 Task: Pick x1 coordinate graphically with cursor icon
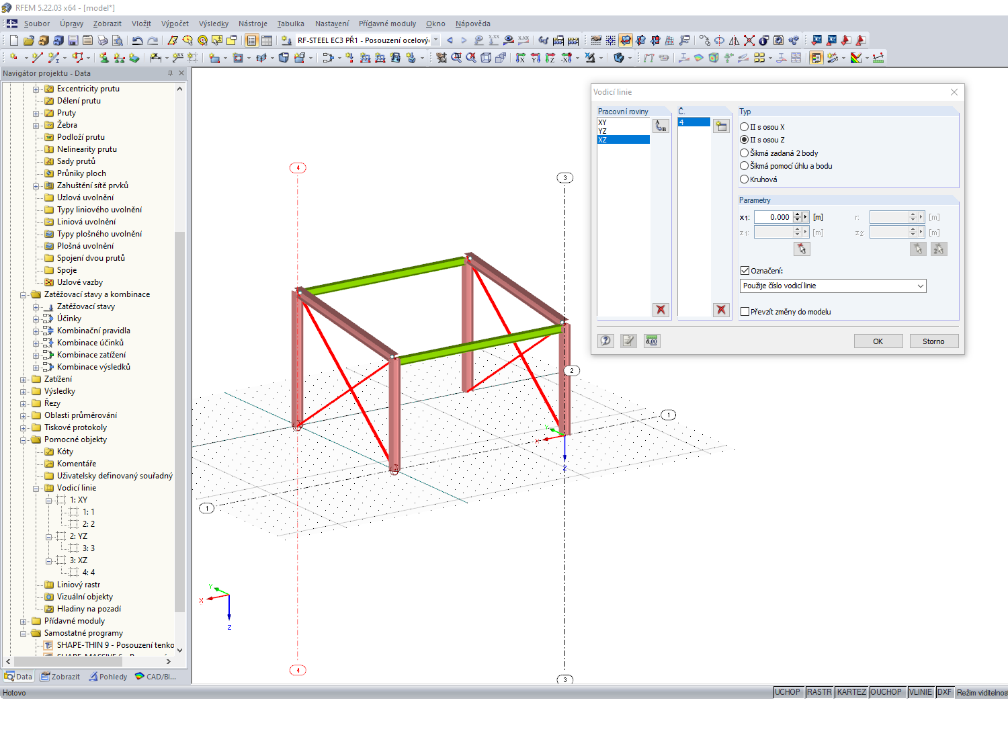click(802, 249)
